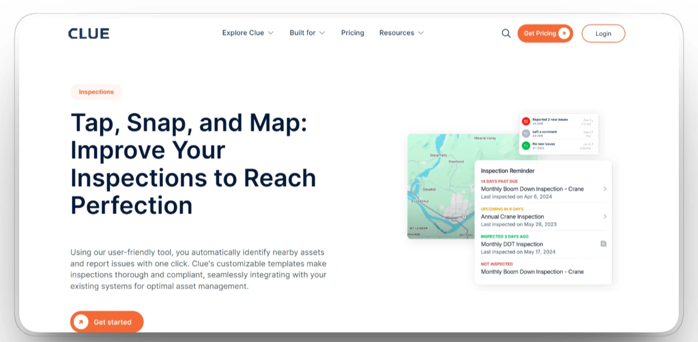Open the Built for menu
The height and width of the screenshot is (342, 698).
coord(308,33)
